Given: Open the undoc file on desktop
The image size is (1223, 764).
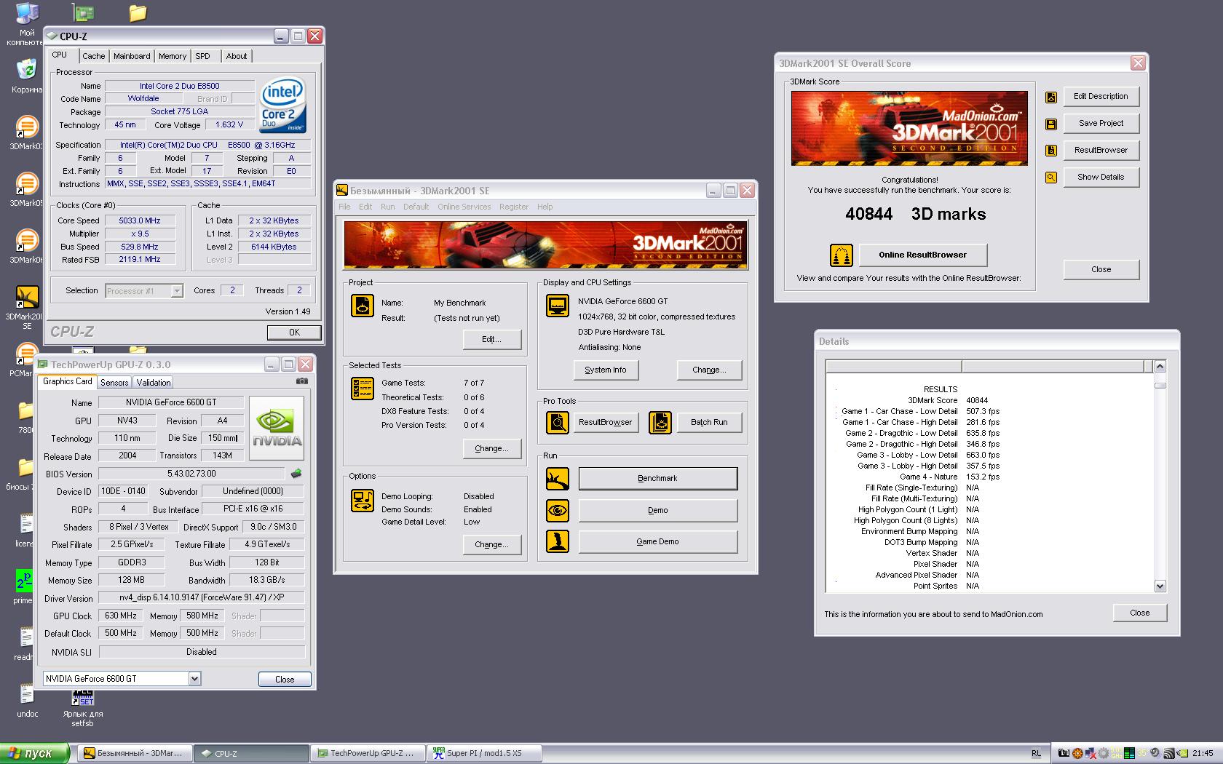Looking at the screenshot, I should (27, 701).
